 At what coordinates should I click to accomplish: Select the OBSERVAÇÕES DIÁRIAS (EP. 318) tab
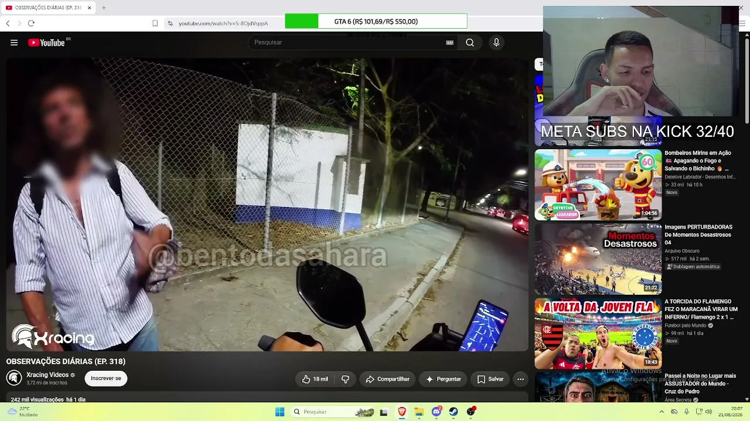point(49,8)
